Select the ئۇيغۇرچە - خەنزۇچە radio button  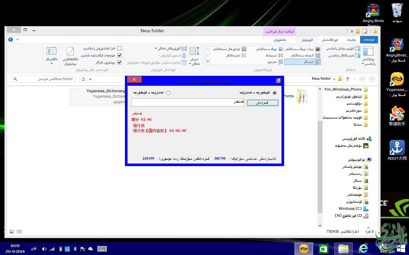[x=275, y=93]
